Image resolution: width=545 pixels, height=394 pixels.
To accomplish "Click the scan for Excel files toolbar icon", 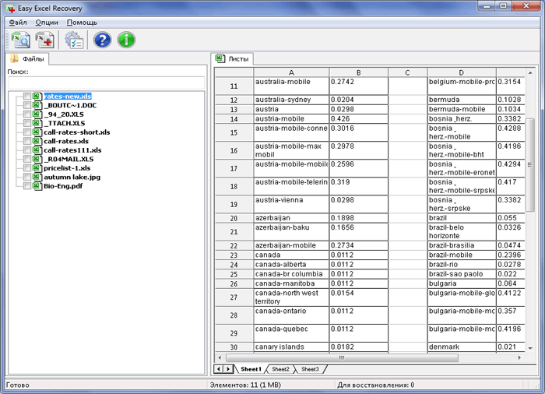I will pos(20,40).
